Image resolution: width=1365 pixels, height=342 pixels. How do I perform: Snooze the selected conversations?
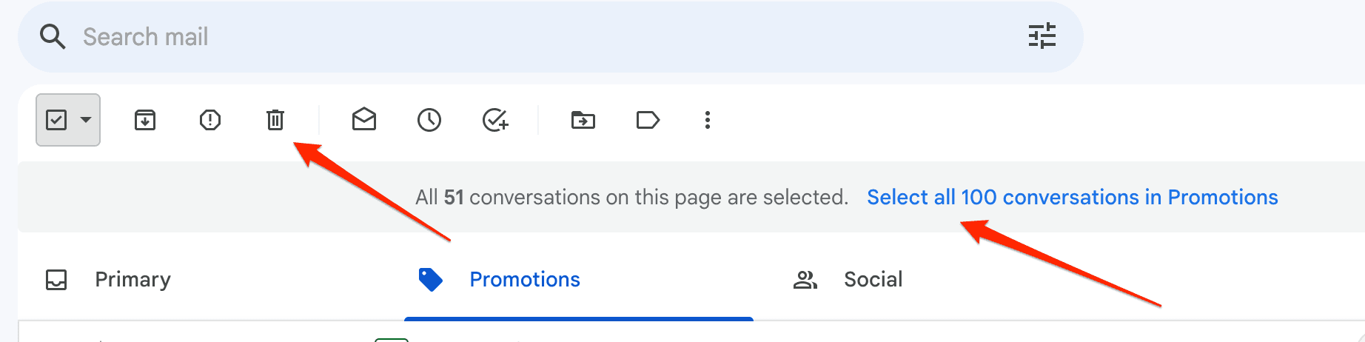(x=429, y=120)
